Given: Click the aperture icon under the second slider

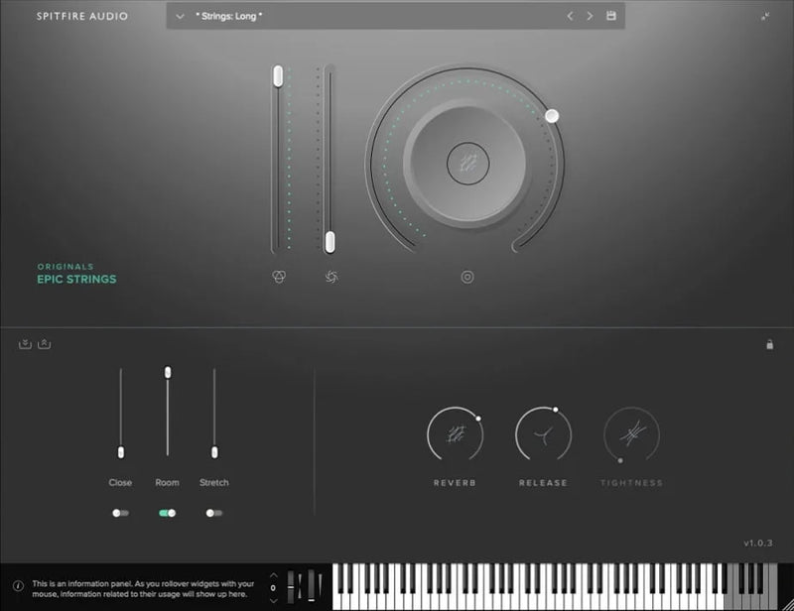Looking at the screenshot, I should (x=331, y=277).
